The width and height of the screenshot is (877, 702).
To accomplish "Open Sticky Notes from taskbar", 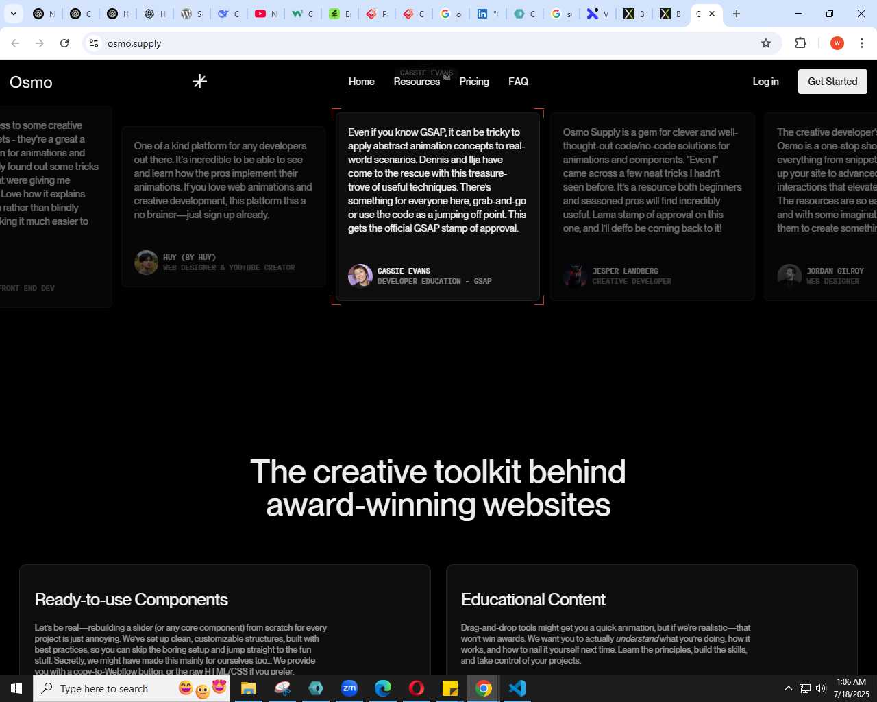I will [450, 688].
